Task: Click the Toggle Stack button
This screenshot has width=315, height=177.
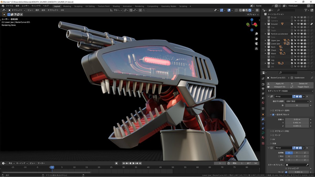Action: pyautogui.click(x=302, y=87)
